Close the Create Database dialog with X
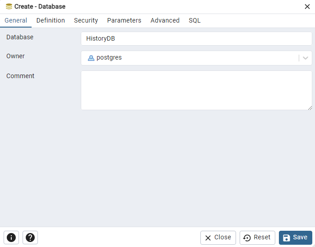 (x=307, y=6)
